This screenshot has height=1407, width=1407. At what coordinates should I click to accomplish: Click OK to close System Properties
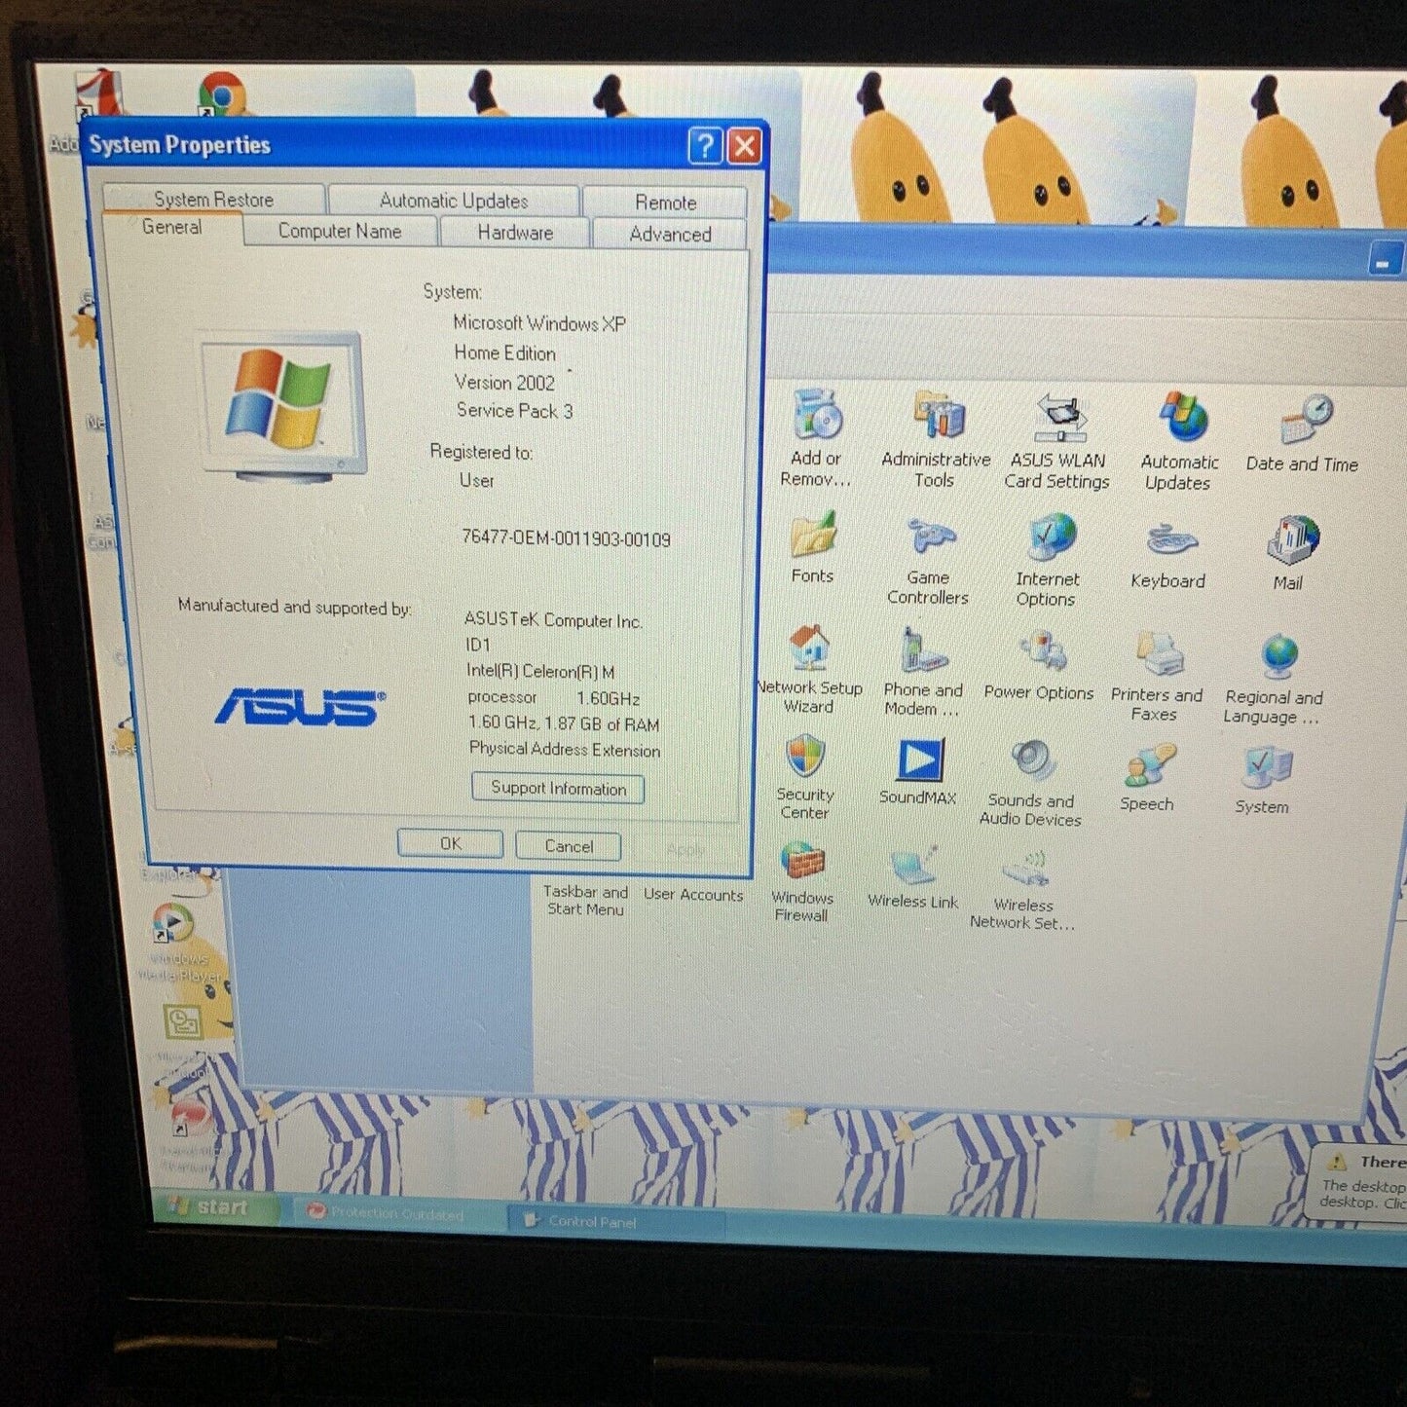point(449,842)
